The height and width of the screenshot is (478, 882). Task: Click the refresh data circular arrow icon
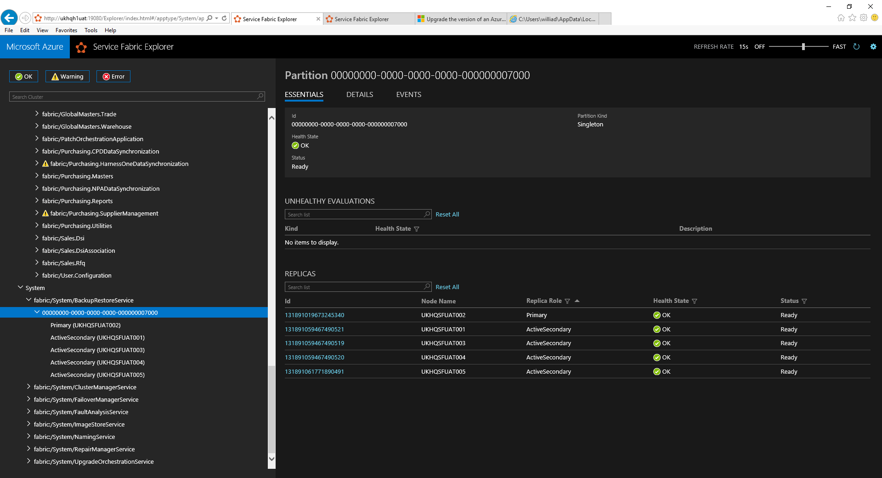pyautogui.click(x=856, y=46)
